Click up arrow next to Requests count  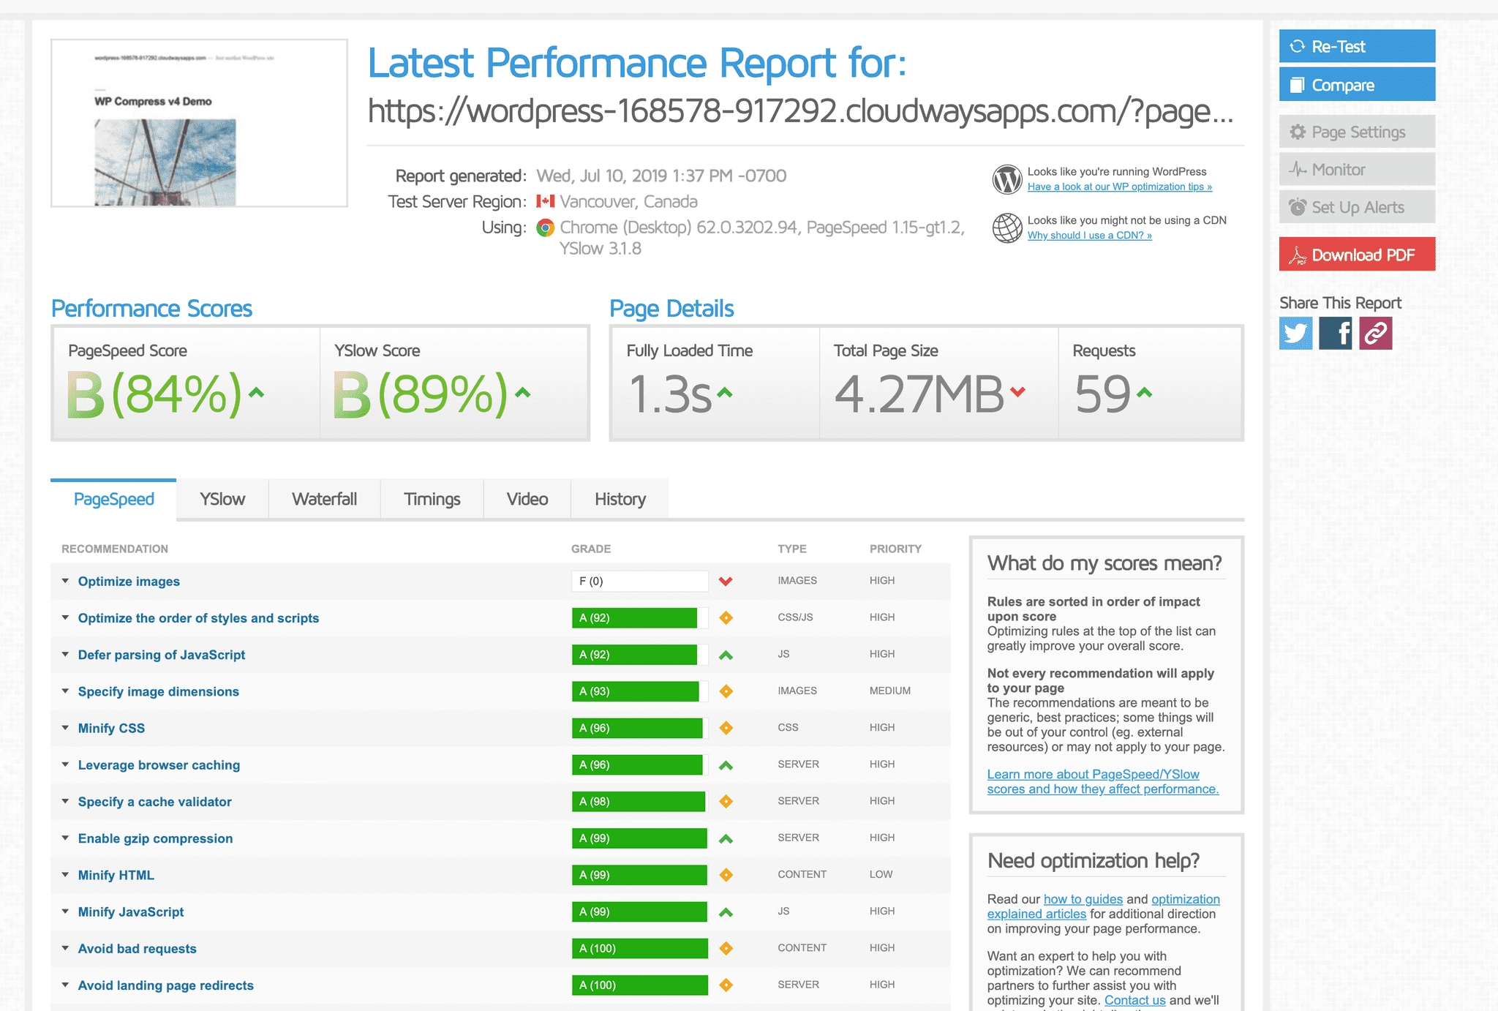point(1145,393)
